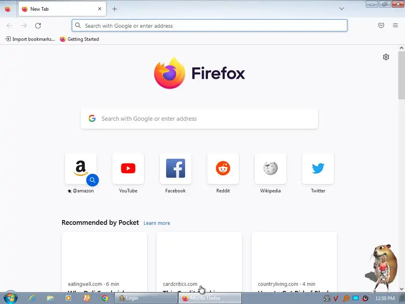Open the eatingwell.com Pocket story card
The height and width of the screenshot is (304, 405).
click(x=104, y=262)
